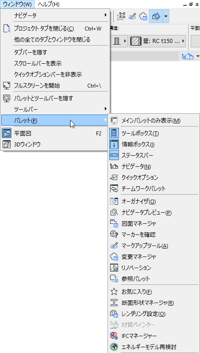Open the navigator dropdown in tab bar
This screenshot has width=200, height=353.
tap(197, 56)
